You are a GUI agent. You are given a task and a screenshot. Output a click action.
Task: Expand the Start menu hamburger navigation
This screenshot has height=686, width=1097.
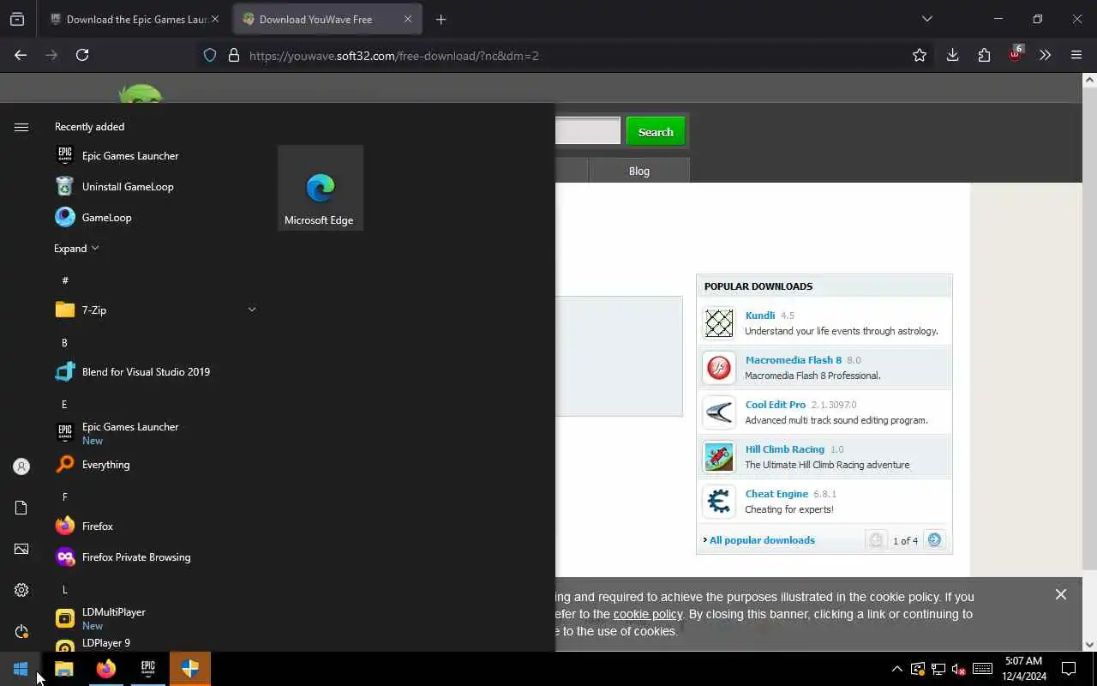point(21,127)
